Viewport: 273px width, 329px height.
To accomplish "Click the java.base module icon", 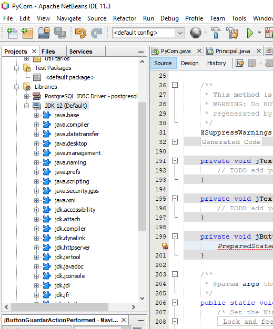I will coord(47,115).
